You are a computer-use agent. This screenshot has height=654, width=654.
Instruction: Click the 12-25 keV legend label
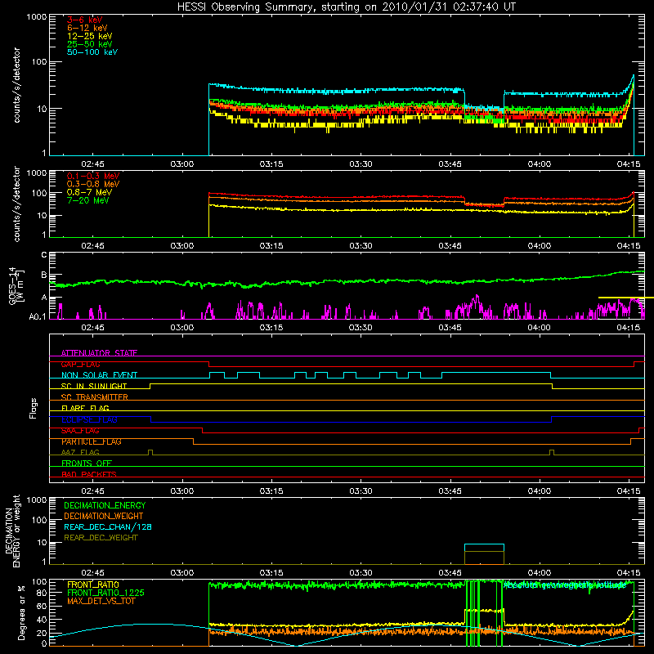90,36
